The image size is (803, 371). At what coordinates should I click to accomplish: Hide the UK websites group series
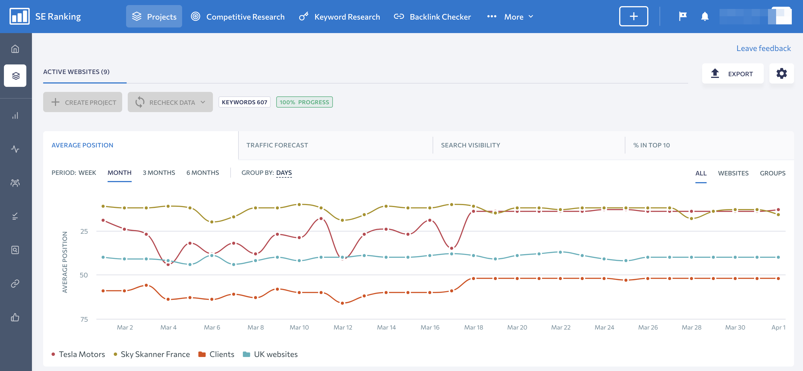tap(270, 354)
